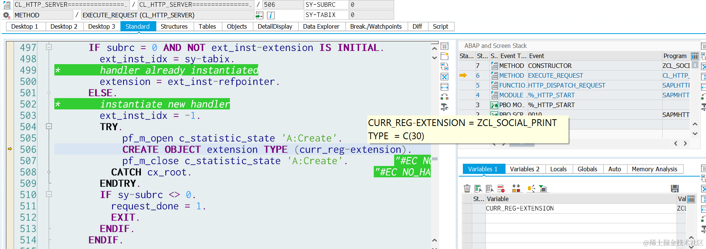The width and height of the screenshot is (706, 249).
Task: Switch to the Variables 2 tab
Action: click(525, 169)
